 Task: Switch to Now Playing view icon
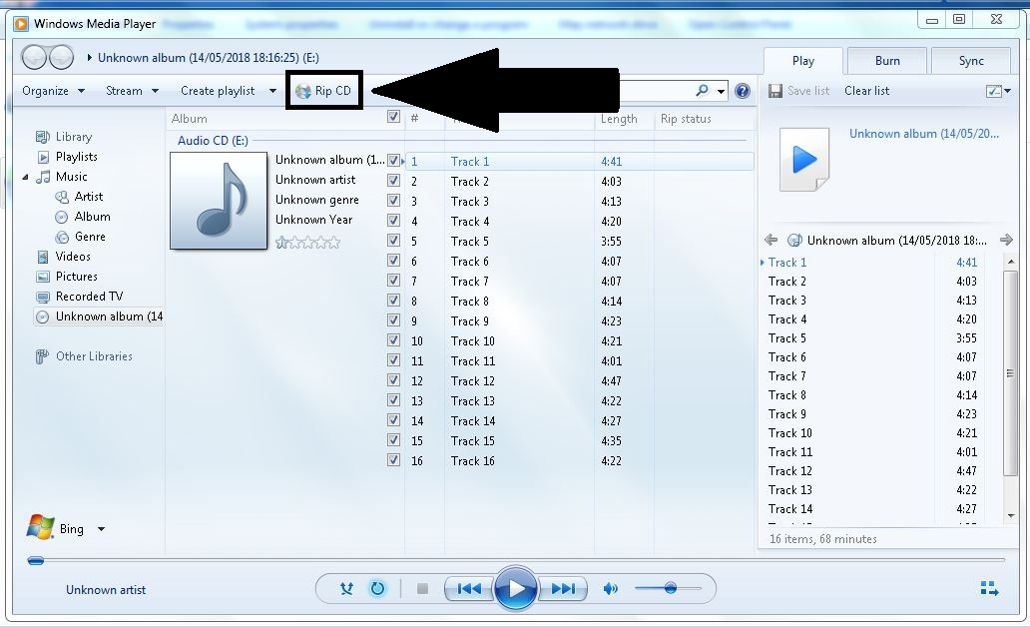pyautogui.click(x=989, y=588)
